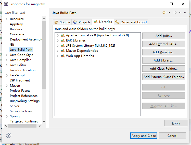
Task: Expand the JRE System Library entry
Action: point(58,46)
